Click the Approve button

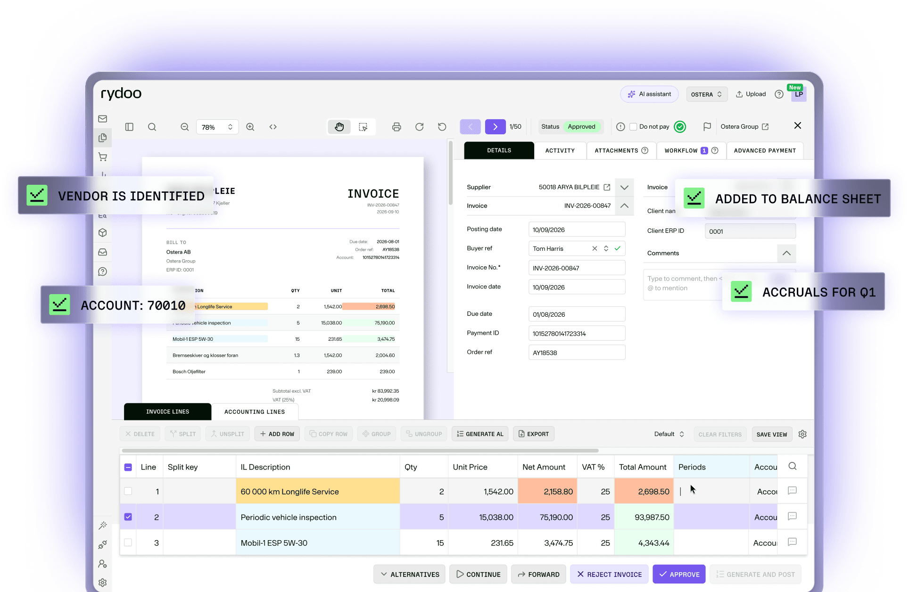coord(679,574)
